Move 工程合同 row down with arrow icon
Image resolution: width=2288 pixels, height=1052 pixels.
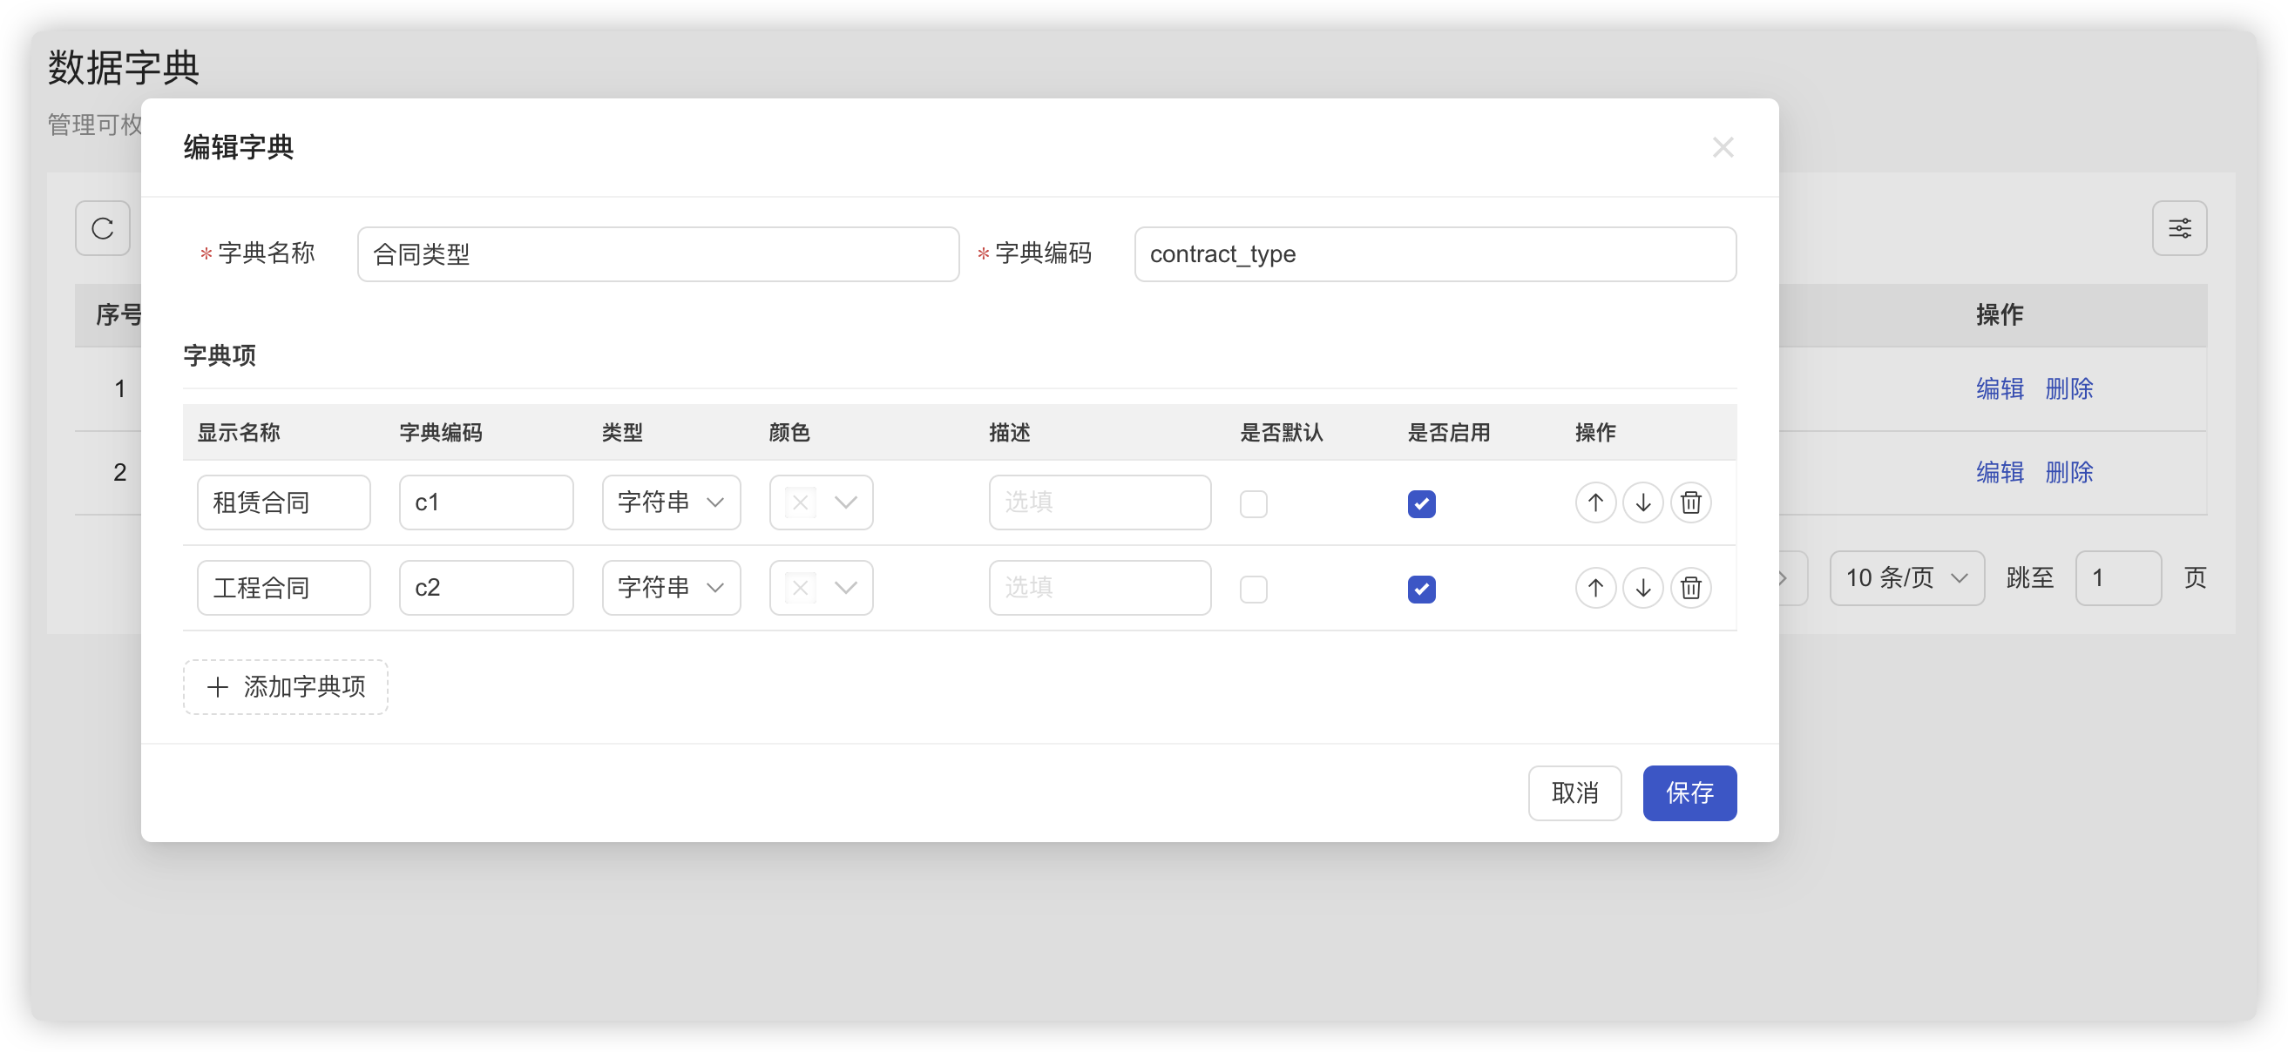click(1642, 588)
